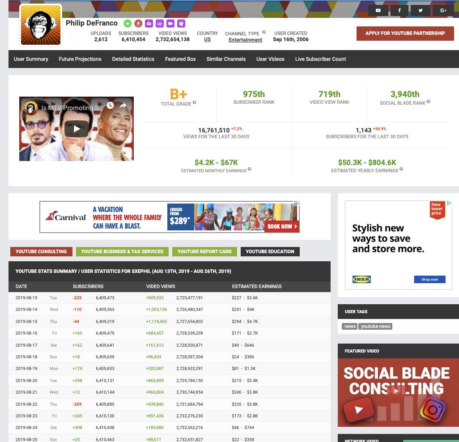
Task: Click help icon for Estimated Yearly Earnings
Action: (x=401, y=169)
